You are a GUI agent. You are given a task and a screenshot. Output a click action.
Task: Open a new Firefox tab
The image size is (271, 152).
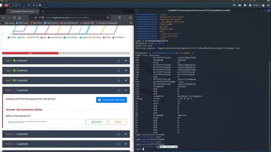[x=43, y=11]
